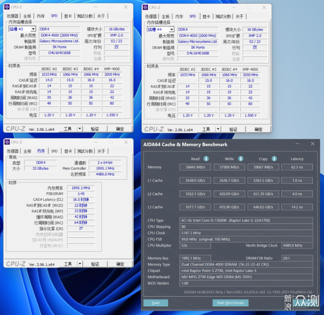Screen dimensions: 324x315
Task: Click 通道数 value 2 x 64-bit
Action: coord(105,163)
